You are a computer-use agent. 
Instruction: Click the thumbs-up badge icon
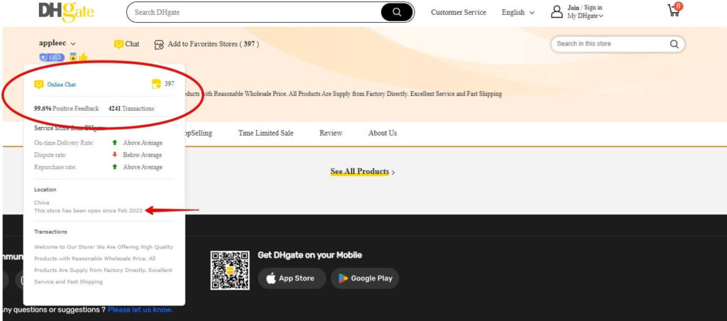(83, 57)
